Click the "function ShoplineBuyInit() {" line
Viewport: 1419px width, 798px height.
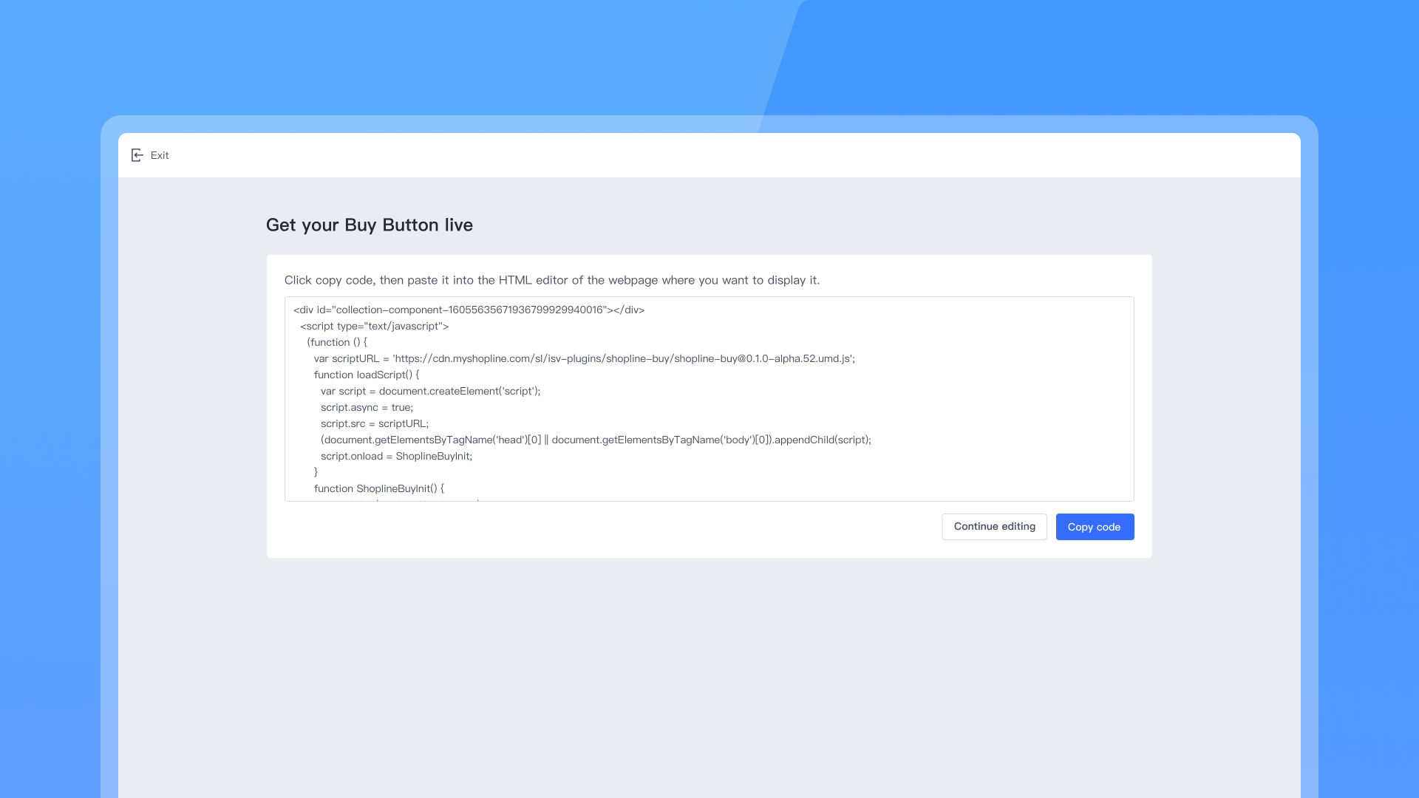[x=378, y=489]
